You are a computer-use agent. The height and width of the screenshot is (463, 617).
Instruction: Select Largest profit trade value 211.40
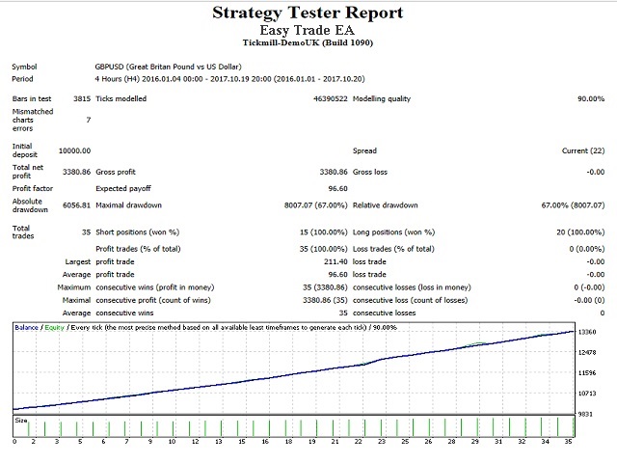(x=335, y=261)
